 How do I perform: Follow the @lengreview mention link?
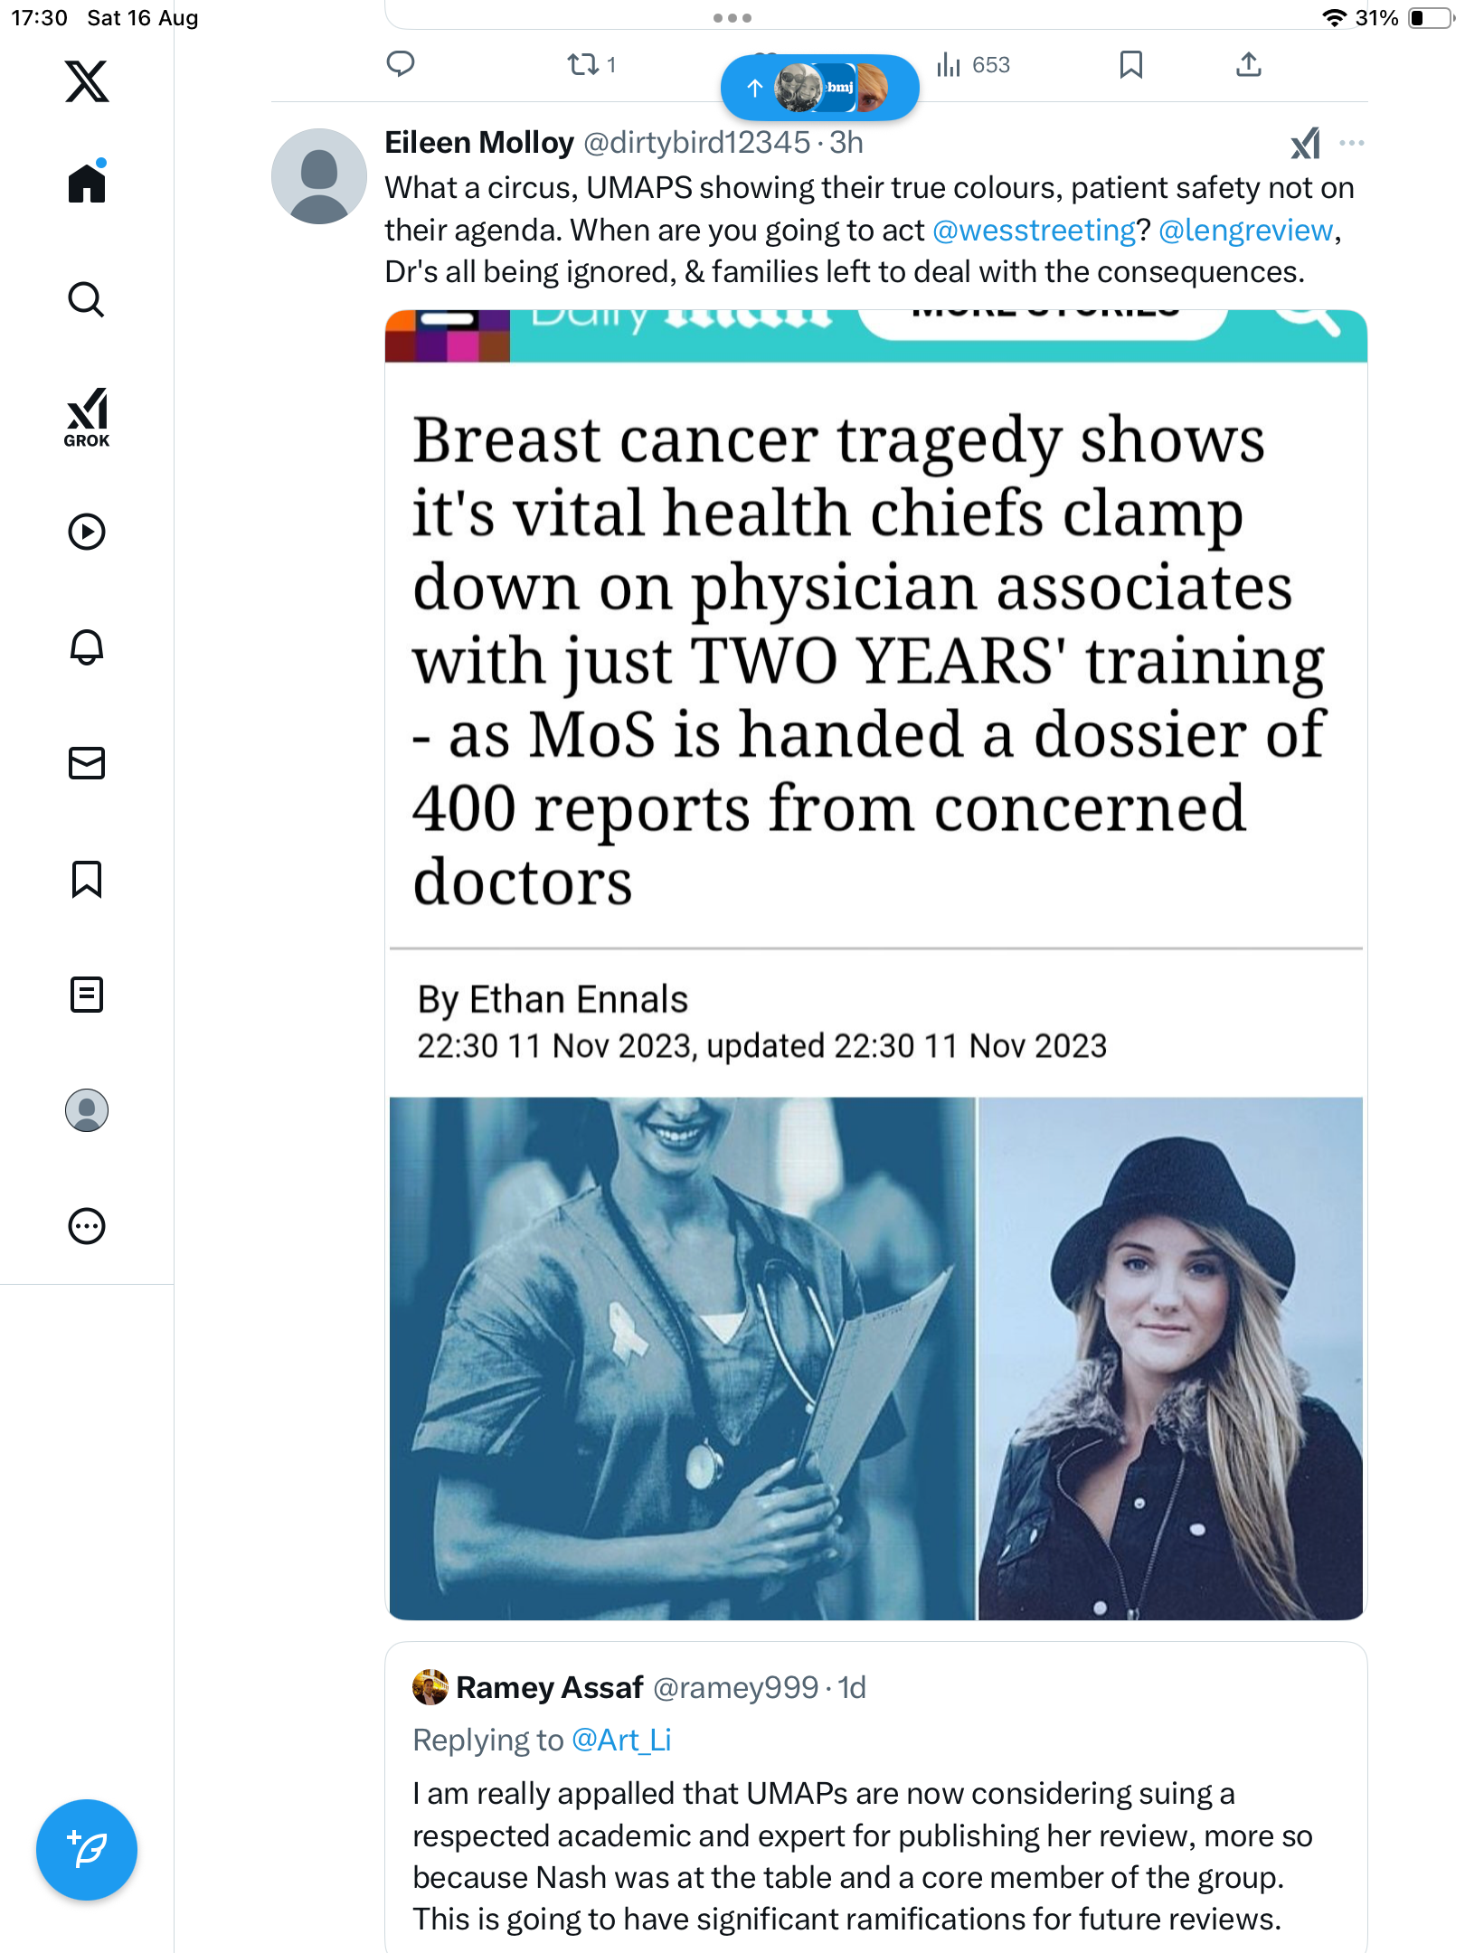click(1245, 230)
